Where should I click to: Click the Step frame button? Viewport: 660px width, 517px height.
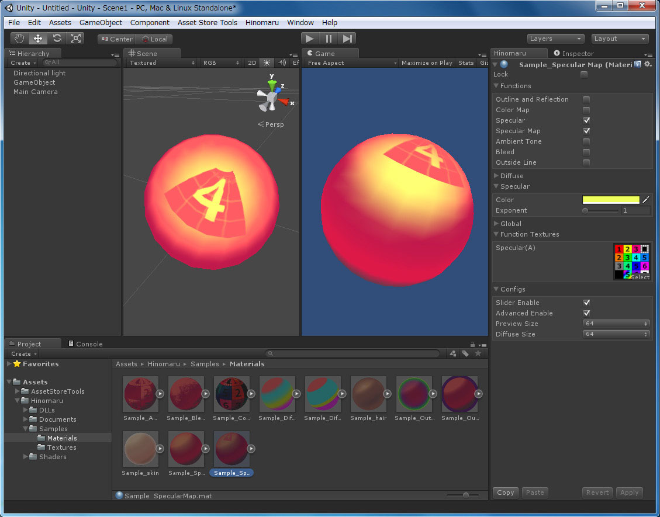pyautogui.click(x=347, y=39)
